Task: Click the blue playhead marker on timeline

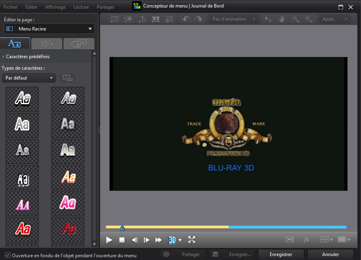Action: (x=122, y=228)
